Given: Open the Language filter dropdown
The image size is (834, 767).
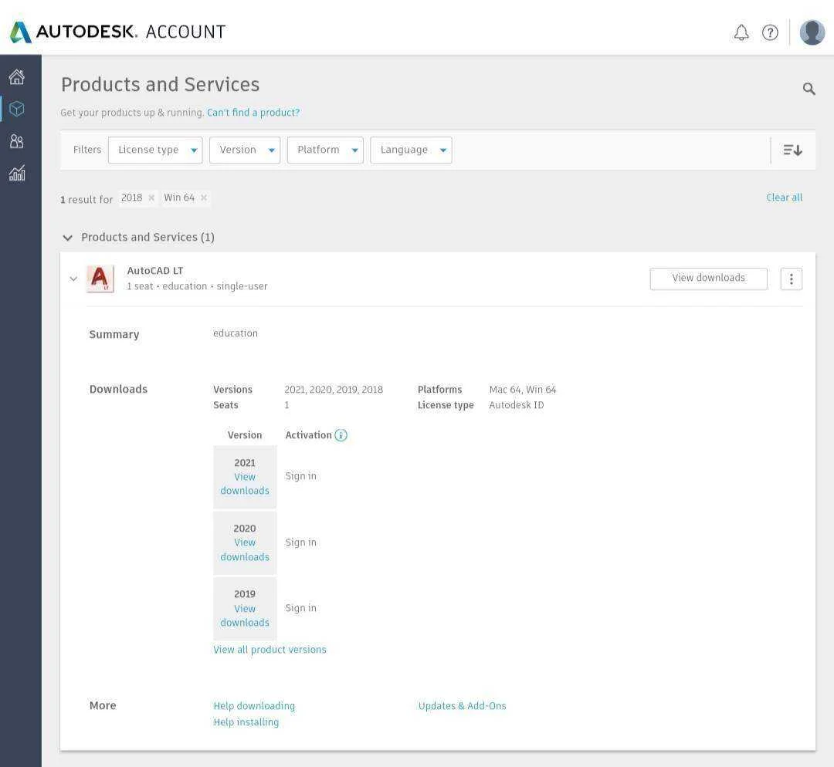Looking at the screenshot, I should tap(411, 150).
